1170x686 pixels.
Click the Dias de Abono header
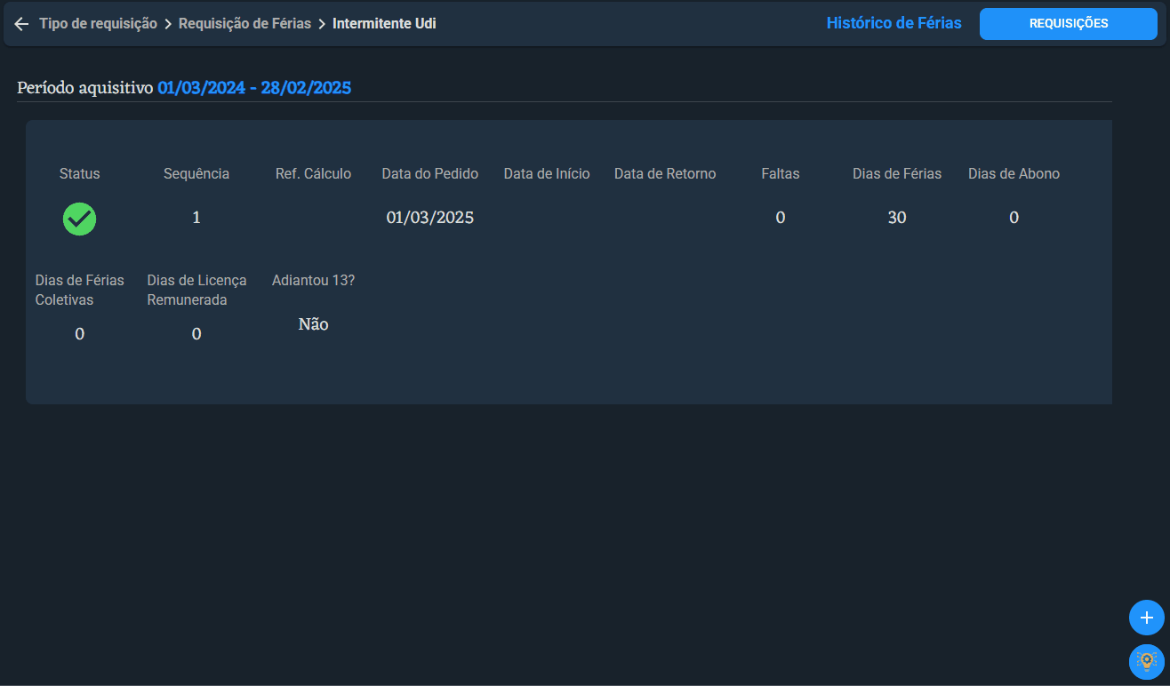1014,174
